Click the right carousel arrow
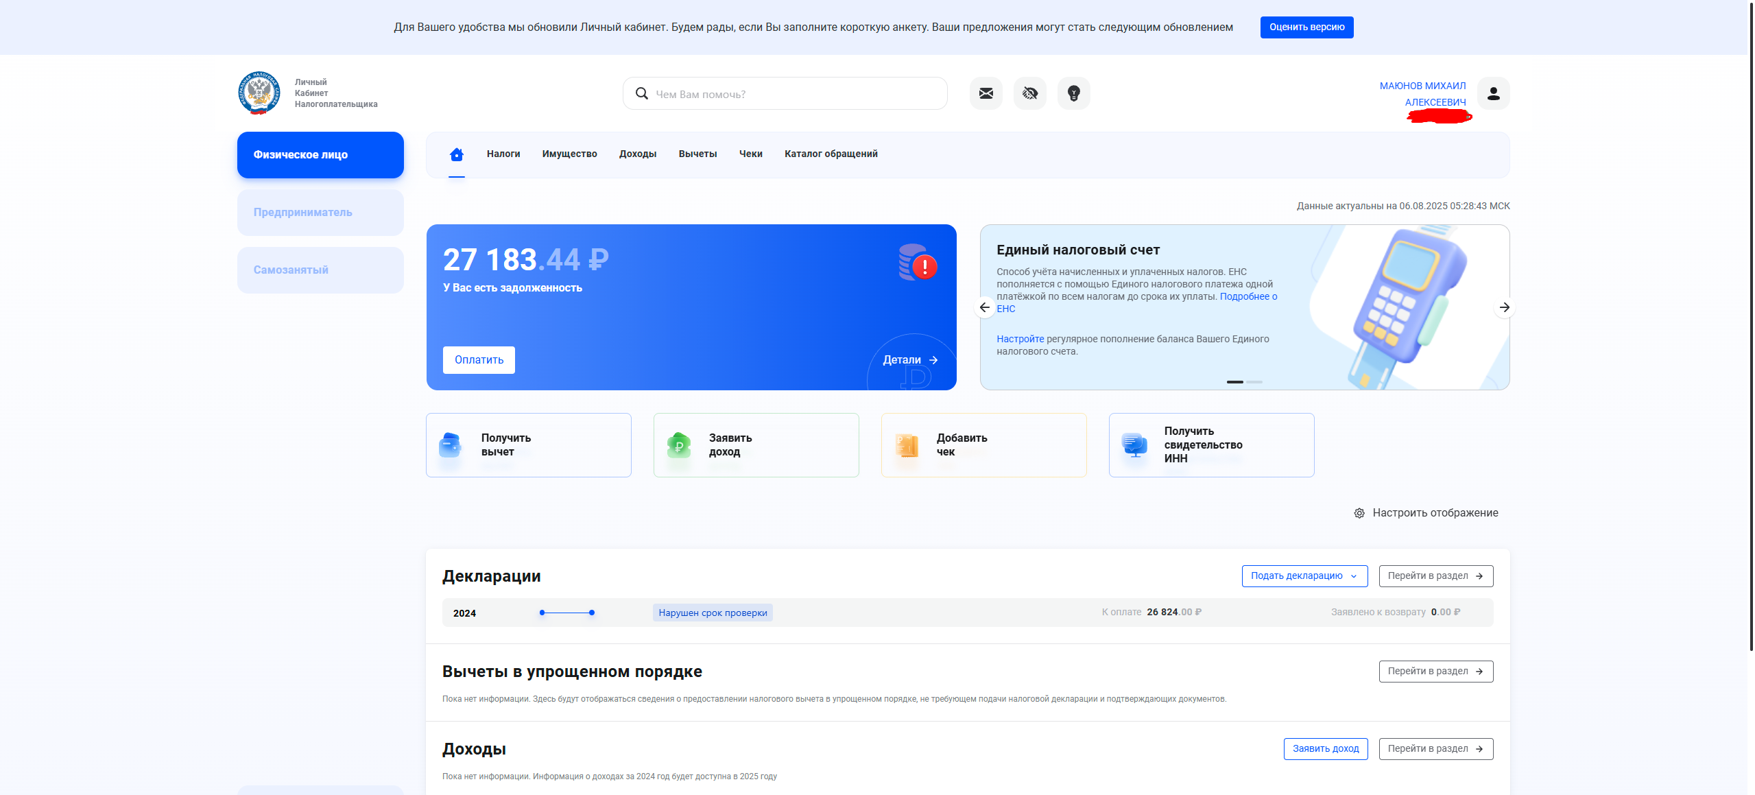This screenshot has height=795, width=1755. (x=1505, y=307)
